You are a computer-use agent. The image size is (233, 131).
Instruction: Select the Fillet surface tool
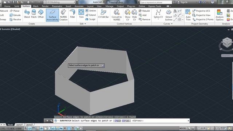[72, 14]
